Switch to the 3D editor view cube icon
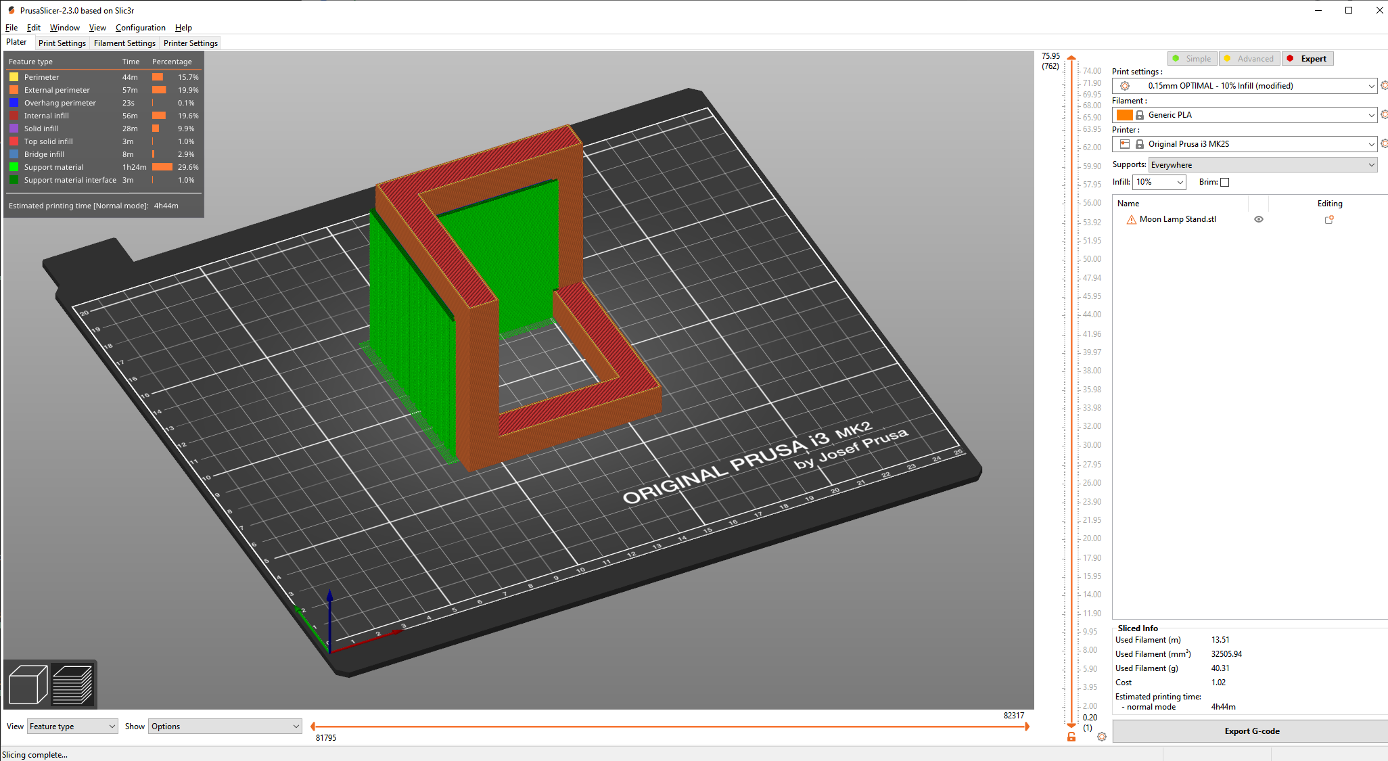The width and height of the screenshot is (1388, 761). [28, 685]
